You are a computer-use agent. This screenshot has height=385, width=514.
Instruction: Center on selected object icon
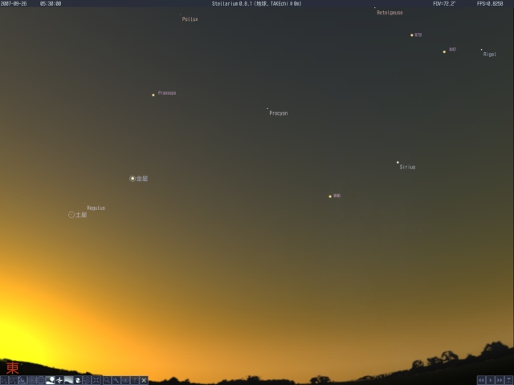point(96,380)
